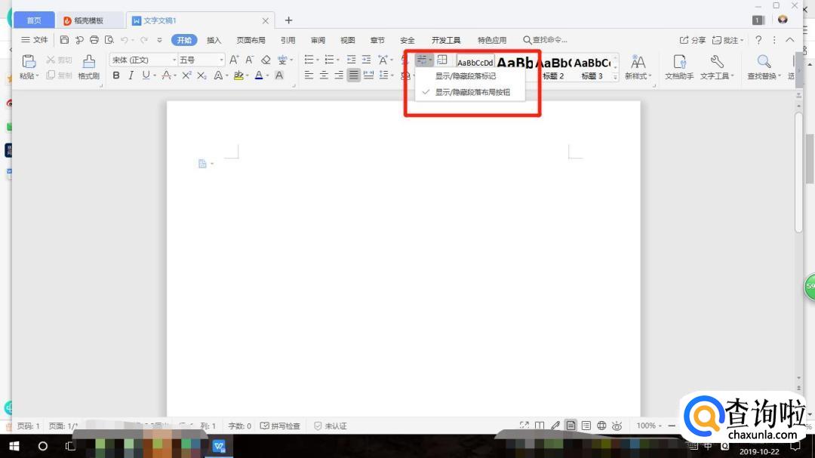
Task: Toggle Italic formatting
Action: [131, 75]
